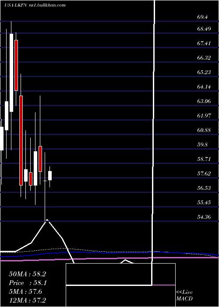219x307 pixels.
Task: Click the 59.8 price axis label
Action: tap(202, 145)
